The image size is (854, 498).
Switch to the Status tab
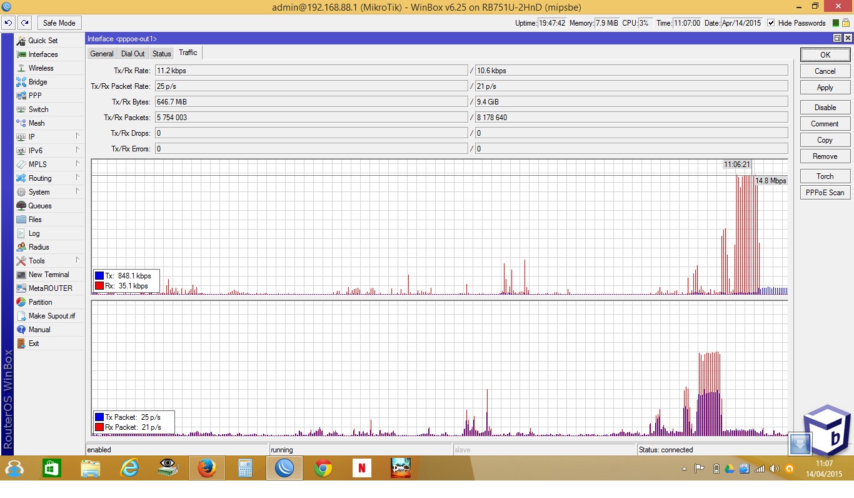coord(162,54)
